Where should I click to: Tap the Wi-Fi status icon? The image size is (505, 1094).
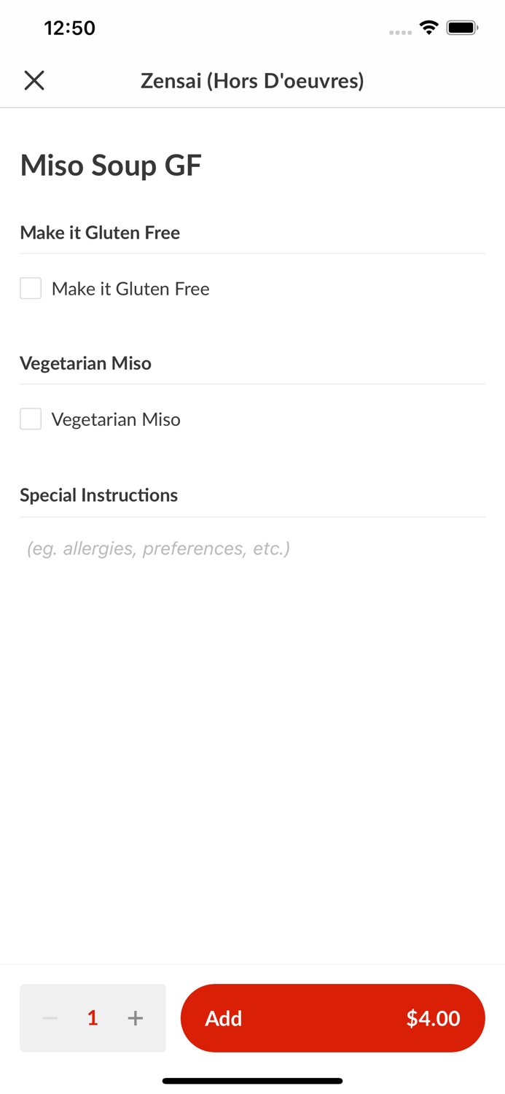point(429,28)
